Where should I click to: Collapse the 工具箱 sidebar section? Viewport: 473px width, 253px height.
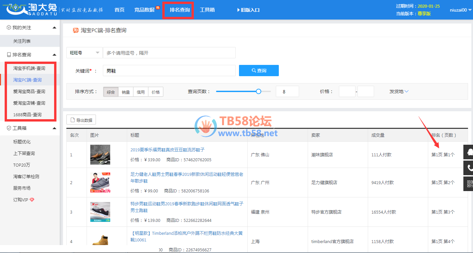(x=54, y=128)
